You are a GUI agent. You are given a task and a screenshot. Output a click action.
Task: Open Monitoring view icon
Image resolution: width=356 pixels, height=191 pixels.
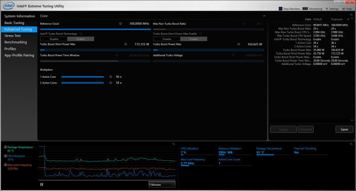(305, 8)
